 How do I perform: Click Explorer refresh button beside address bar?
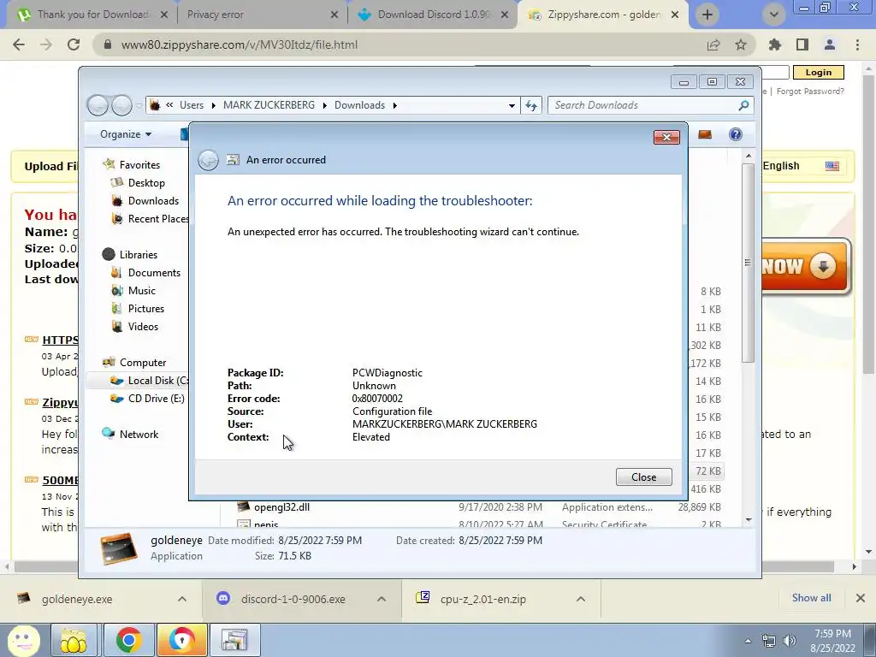tap(530, 105)
